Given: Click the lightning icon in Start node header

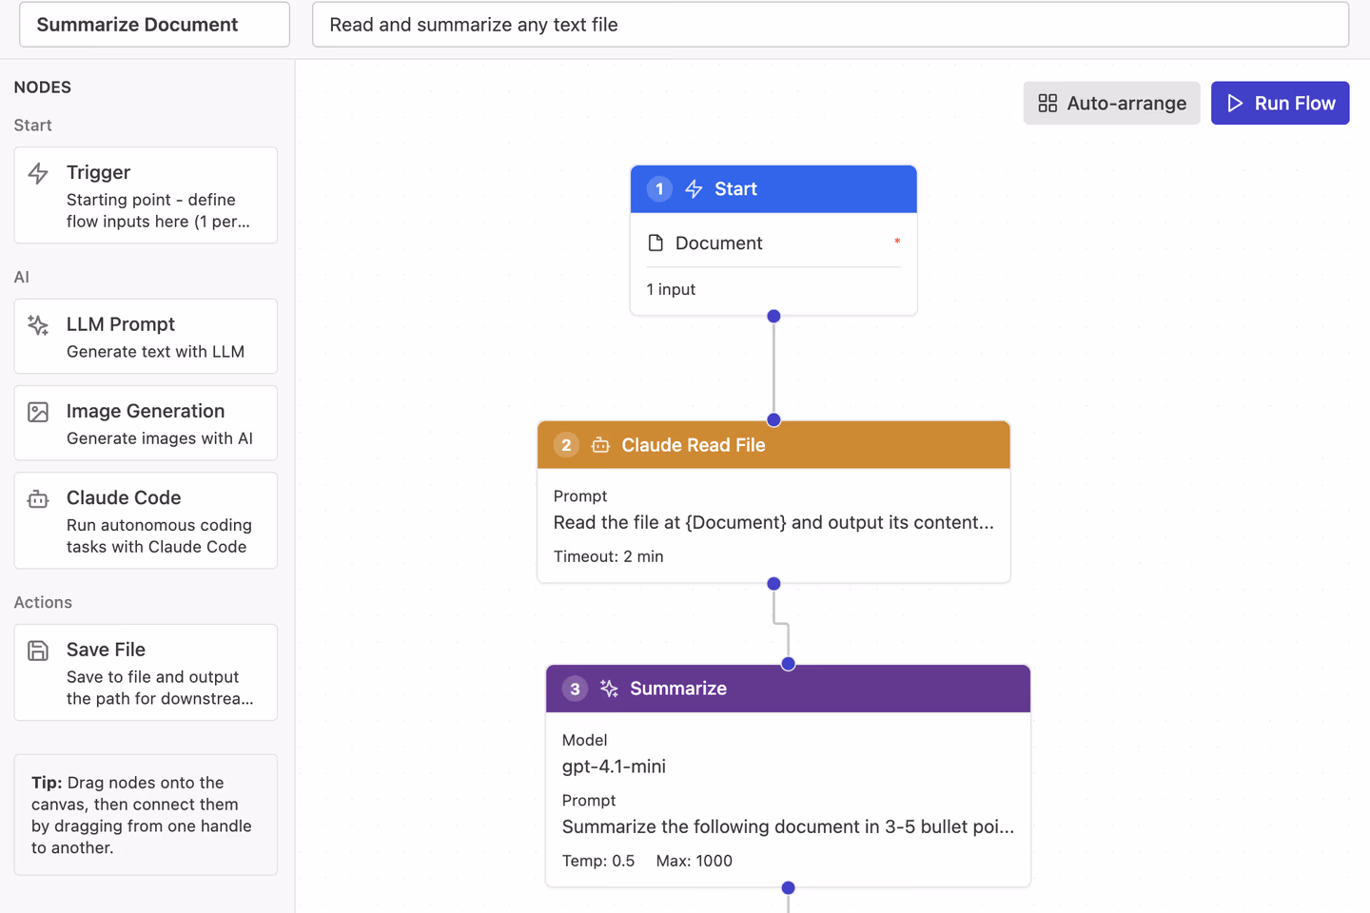Looking at the screenshot, I should (x=694, y=189).
